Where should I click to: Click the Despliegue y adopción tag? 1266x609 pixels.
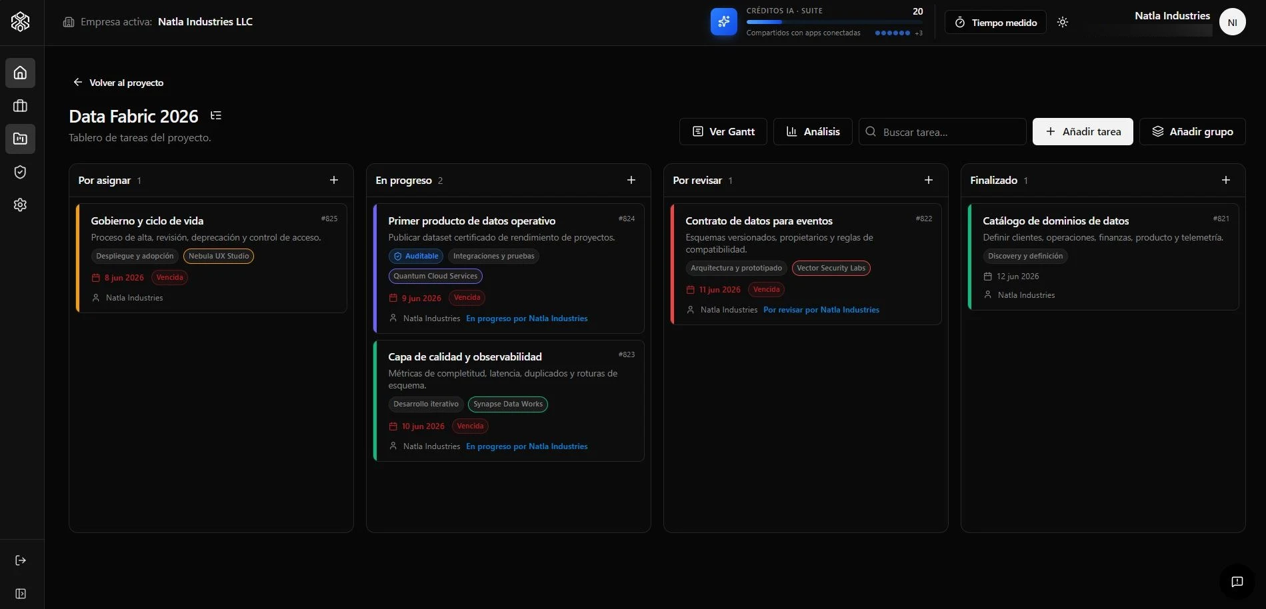[135, 256]
